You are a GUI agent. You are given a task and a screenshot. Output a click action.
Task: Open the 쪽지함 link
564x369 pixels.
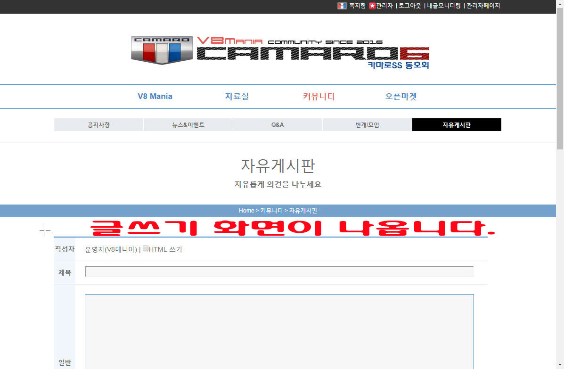(357, 6)
